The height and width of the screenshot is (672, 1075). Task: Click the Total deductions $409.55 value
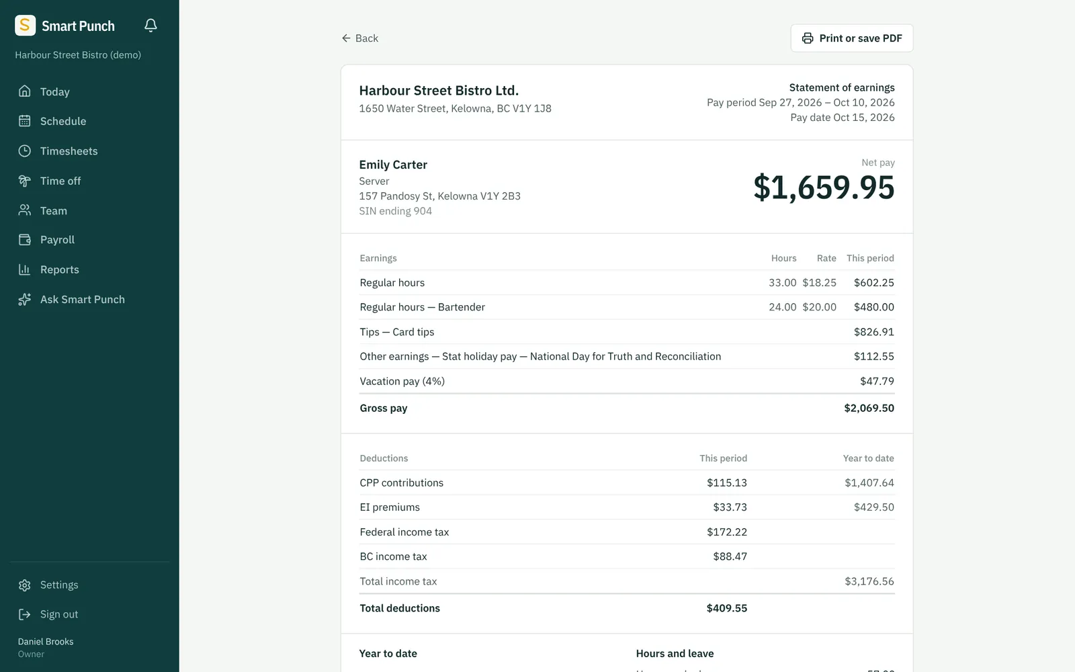[726, 608]
